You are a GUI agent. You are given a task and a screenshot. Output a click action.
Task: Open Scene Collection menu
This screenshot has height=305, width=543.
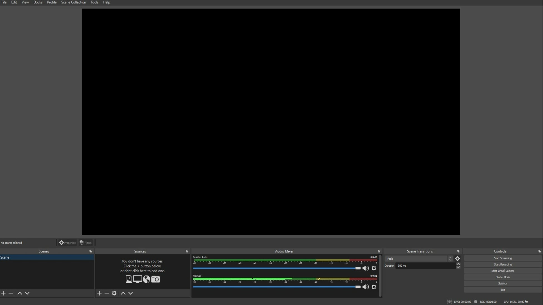pyautogui.click(x=74, y=2)
